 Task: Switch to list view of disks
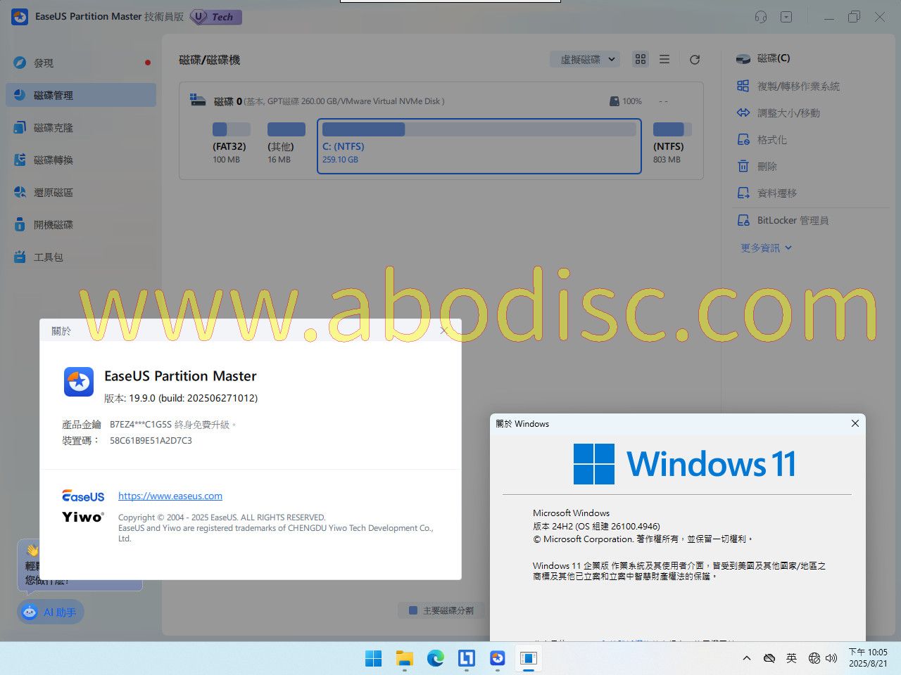pyautogui.click(x=664, y=60)
